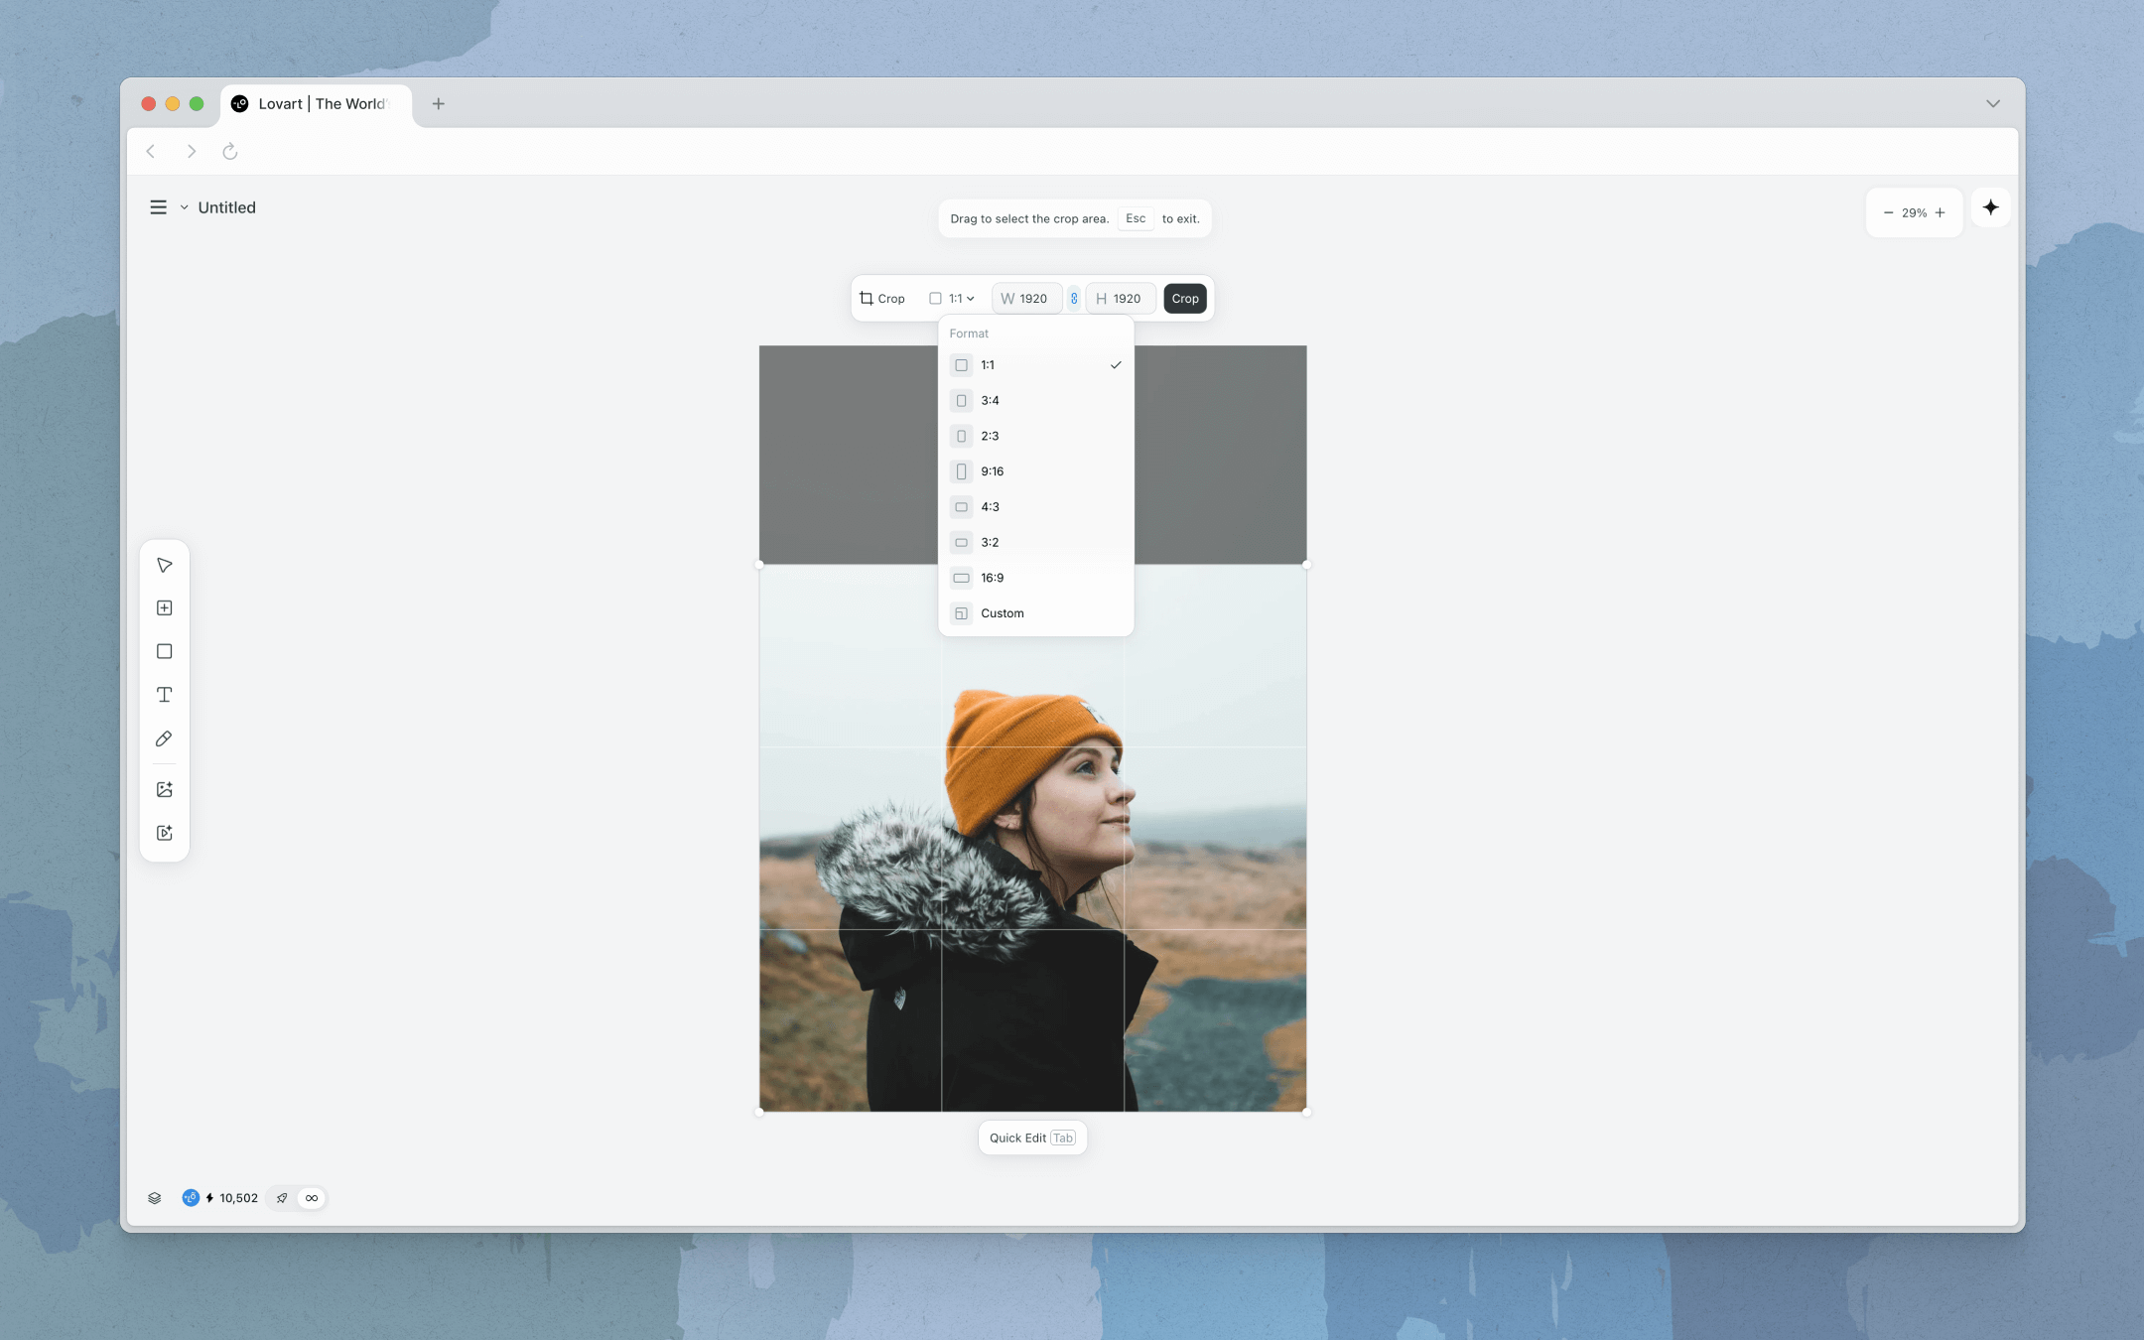The width and height of the screenshot is (2144, 1340).
Task: Choose the 4:3 format option
Action: (1036, 507)
